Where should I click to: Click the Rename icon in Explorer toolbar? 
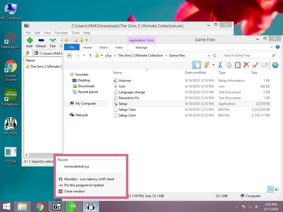(x=264, y=65)
